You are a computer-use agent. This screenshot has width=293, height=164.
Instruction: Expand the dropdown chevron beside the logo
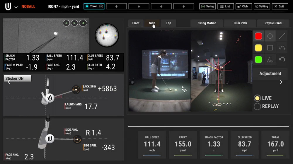click(16, 7)
